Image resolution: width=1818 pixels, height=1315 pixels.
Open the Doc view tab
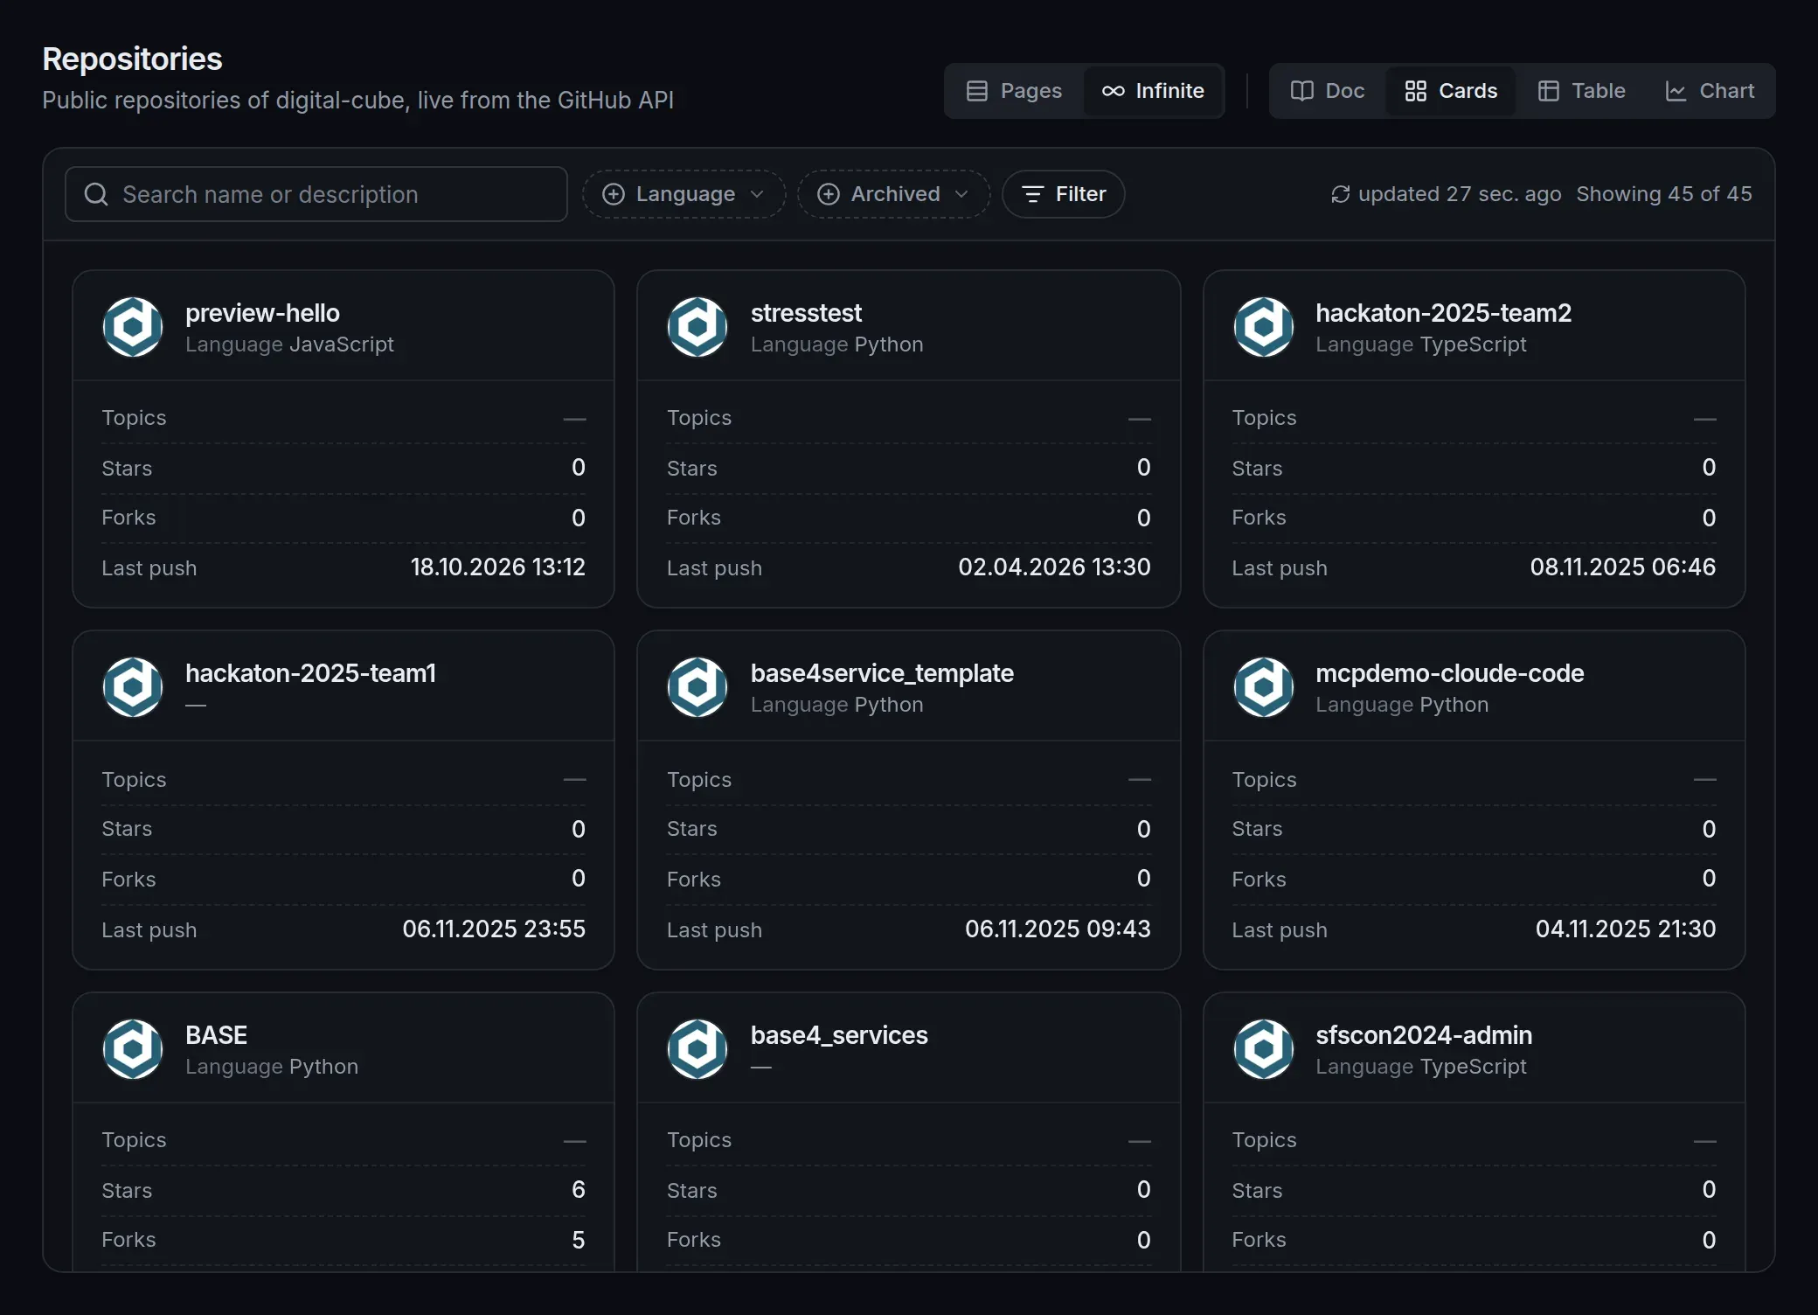pyautogui.click(x=1328, y=91)
